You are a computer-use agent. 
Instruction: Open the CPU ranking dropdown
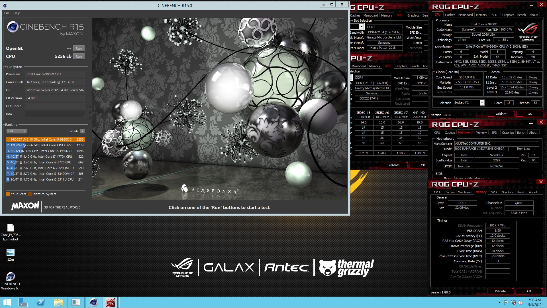(17, 131)
